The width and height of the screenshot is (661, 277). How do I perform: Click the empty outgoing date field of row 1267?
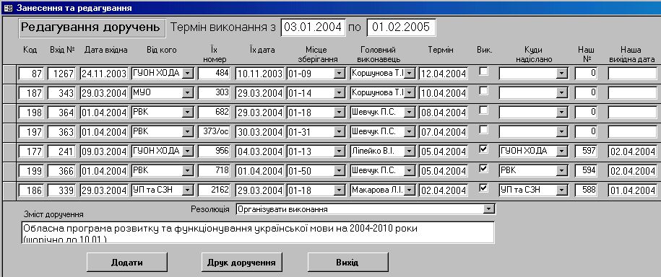point(632,74)
